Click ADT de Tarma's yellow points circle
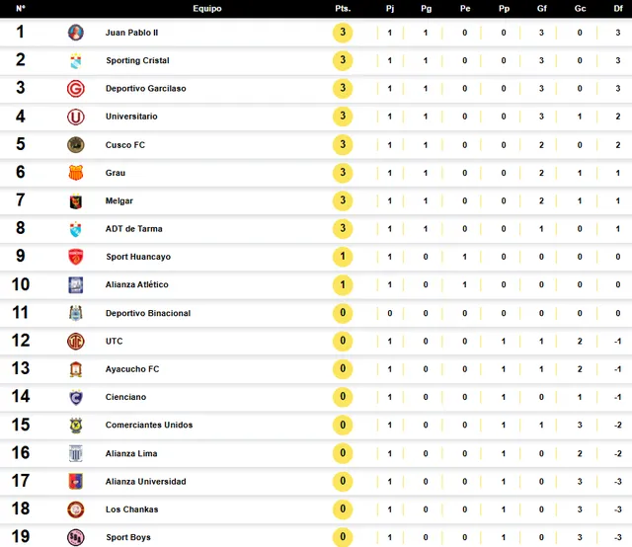Viewport: 632px width, 547px height. 343,228
